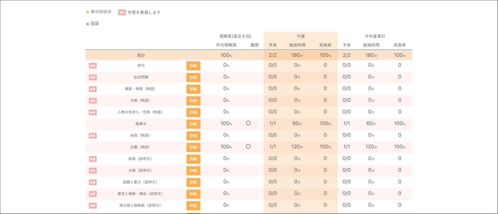Viewport: 498px width, 214px height.
Task: Click the 今週 column group header
Action: click(x=300, y=36)
